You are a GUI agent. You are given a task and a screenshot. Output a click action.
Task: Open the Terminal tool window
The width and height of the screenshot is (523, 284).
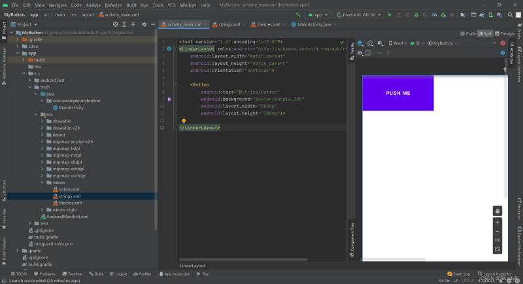click(x=73, y=274)
